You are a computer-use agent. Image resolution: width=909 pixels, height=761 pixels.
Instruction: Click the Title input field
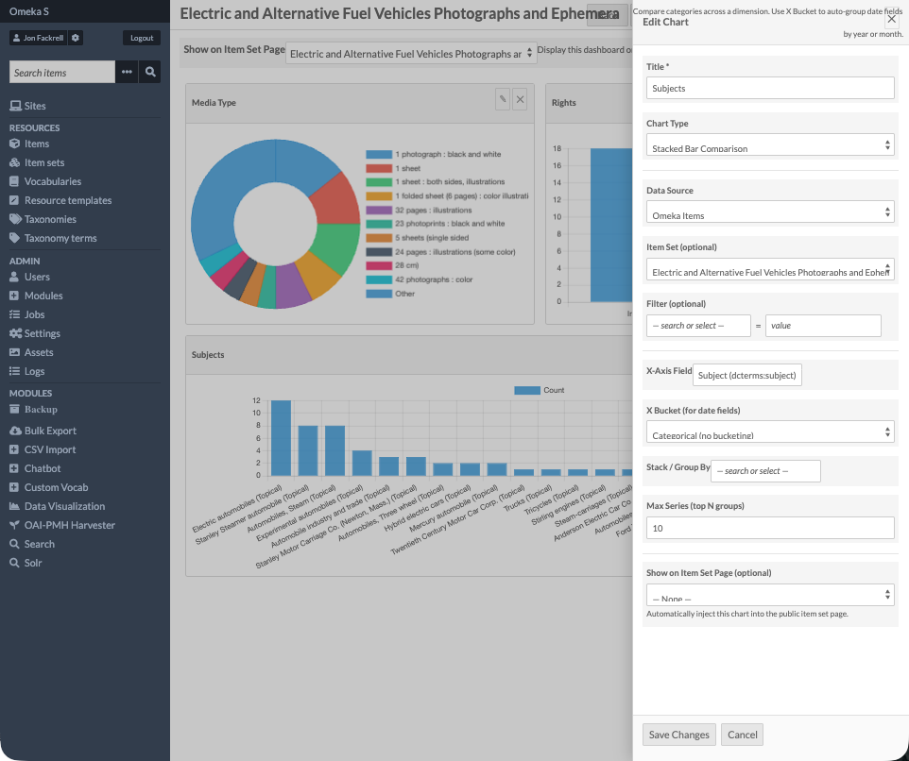point(770,88)
